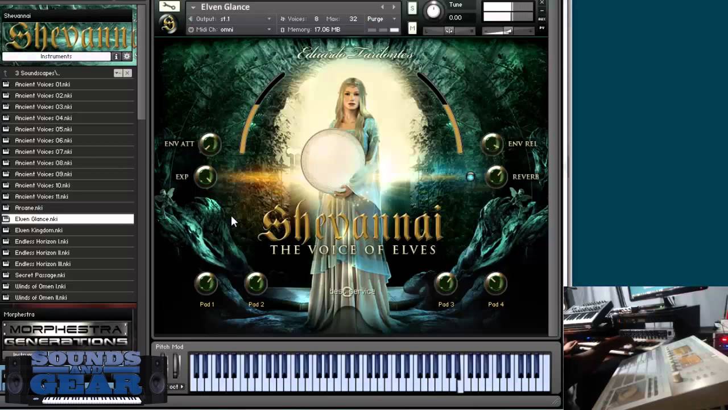This screenshot has width=728, height=410.
Task: Click the 3 Soundscapes folder path
Action: tap(38, 73)
